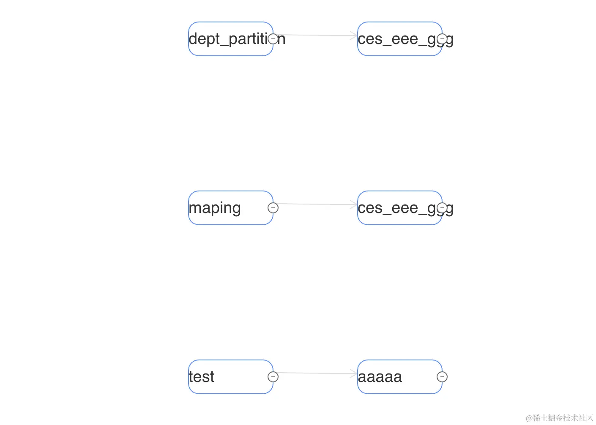Click the "dept_partition" label text

pyautogui.click(x=228, y=39)
